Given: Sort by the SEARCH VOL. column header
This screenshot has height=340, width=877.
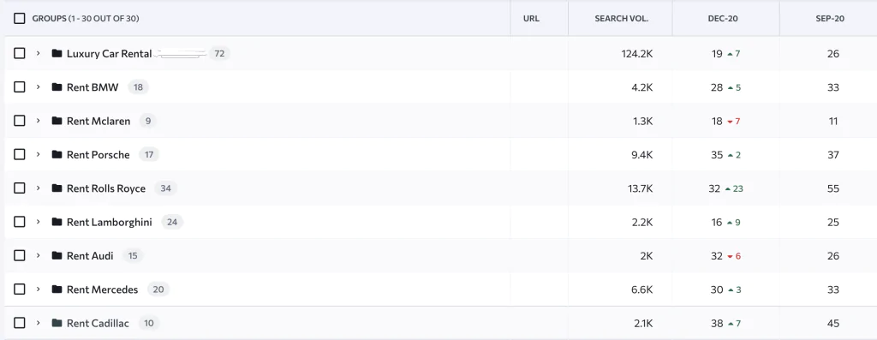Looking at the screenshot, I should (x=622, y=19).
